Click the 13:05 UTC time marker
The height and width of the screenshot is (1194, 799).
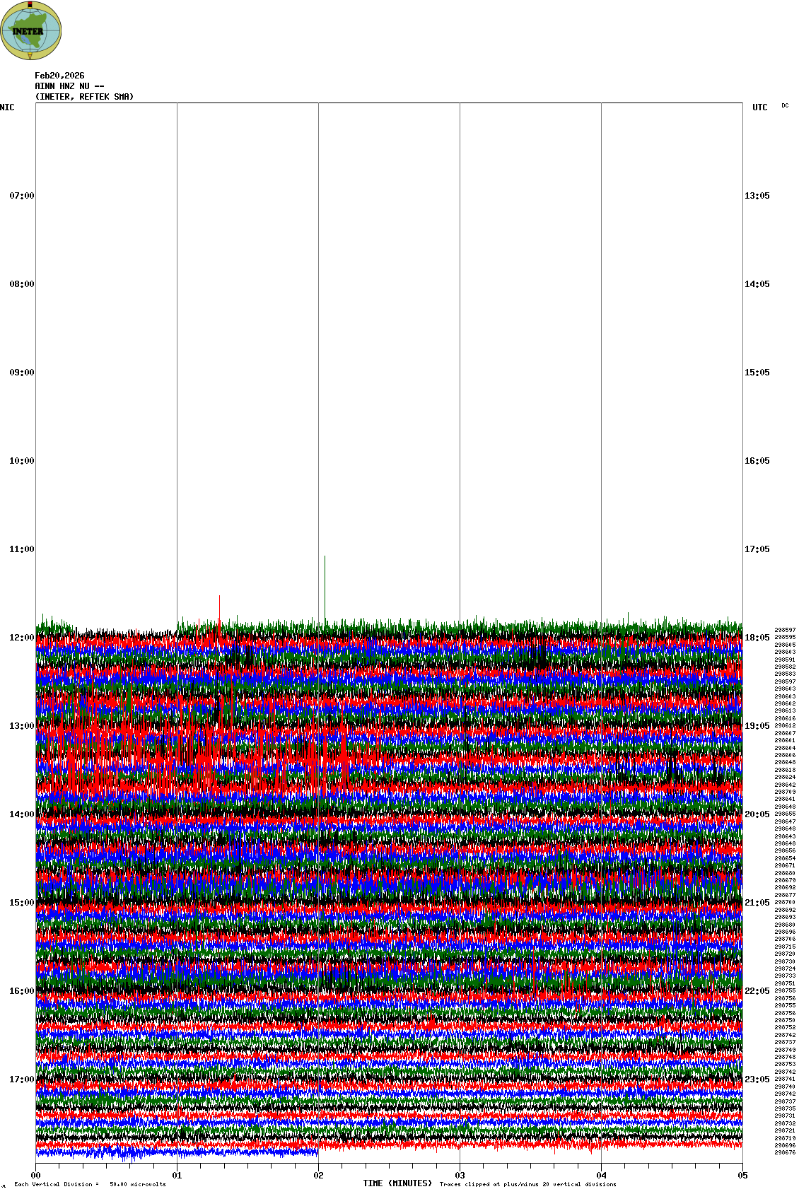tap(757, 196)
